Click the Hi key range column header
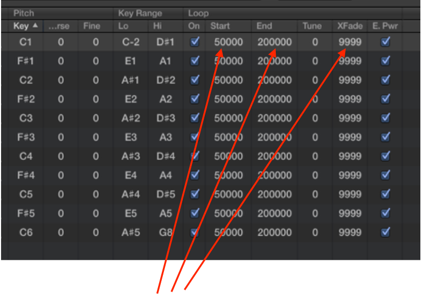Viewport: 422px width, 298px height. tap(157, 26)
